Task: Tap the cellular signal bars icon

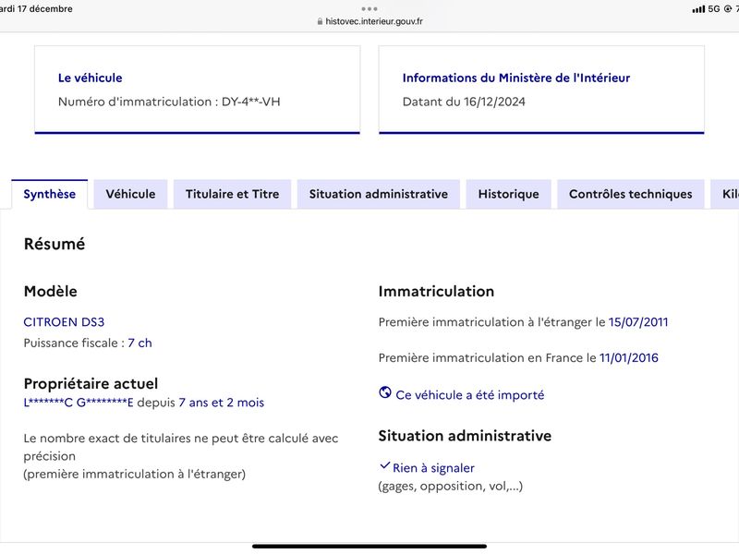Action: [x=698, y=9]
